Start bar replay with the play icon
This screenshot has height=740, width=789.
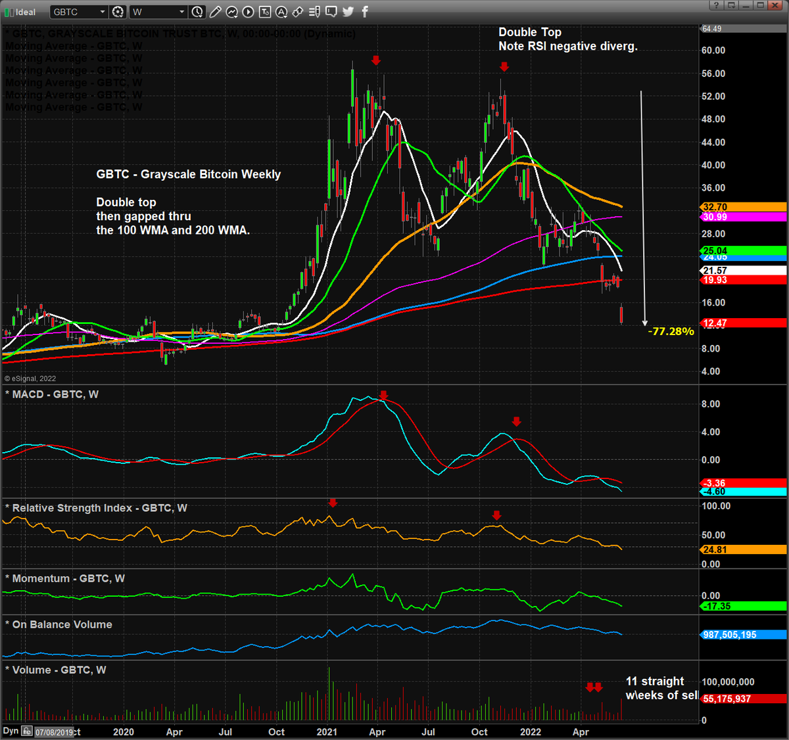pyautogui.click(x=249, y=12)
